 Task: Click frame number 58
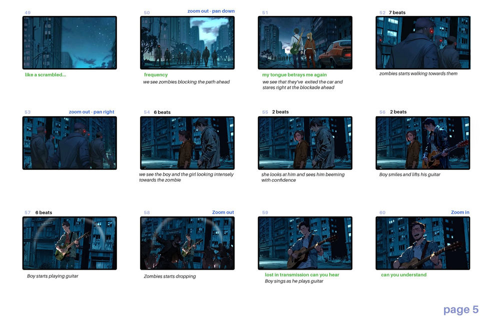146,213
